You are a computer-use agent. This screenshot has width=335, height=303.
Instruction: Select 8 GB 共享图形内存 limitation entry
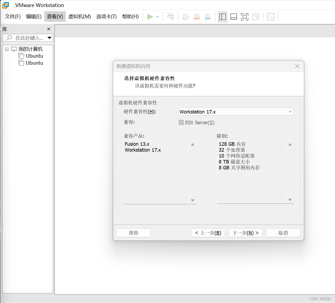(239, 168)
